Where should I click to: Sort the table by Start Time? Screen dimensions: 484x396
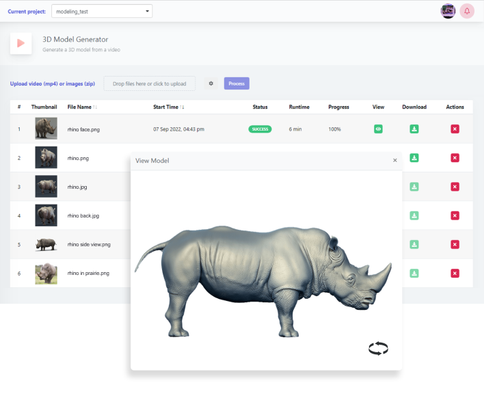[x=169, y=107]
